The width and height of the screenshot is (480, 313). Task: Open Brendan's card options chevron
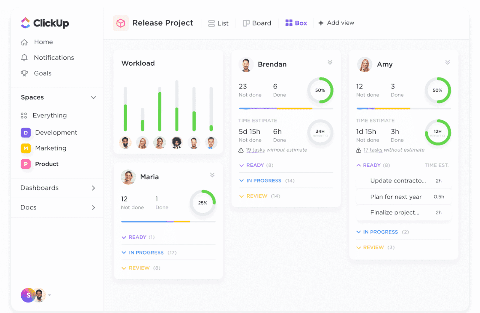[330, 63]
